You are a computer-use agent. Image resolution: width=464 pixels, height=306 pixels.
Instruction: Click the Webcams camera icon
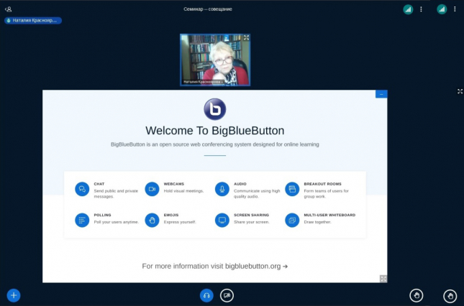pos(152,189)
